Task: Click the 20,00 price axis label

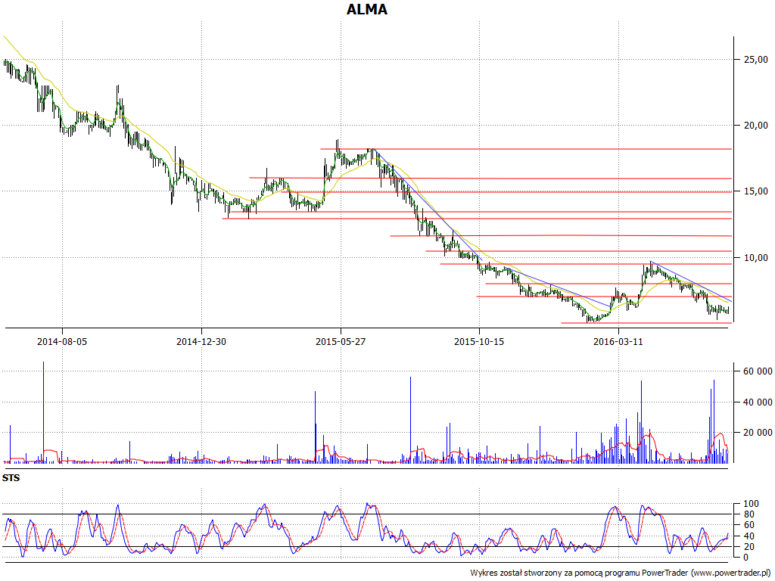Action: [x=756, y=126]
